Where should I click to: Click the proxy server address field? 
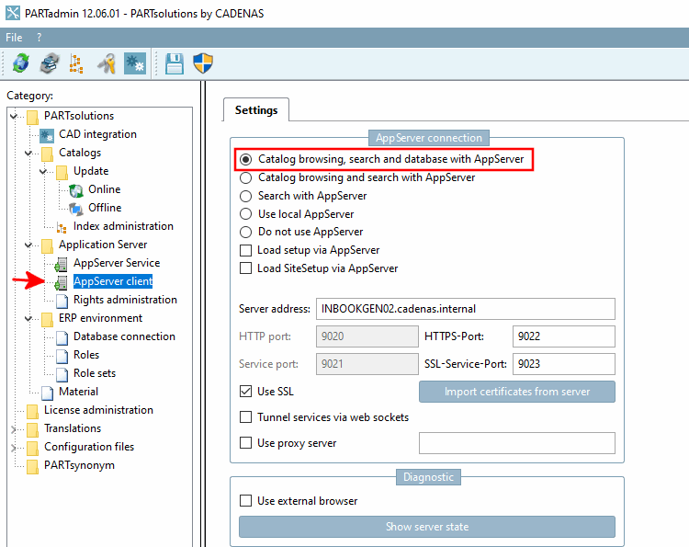click(x=516, y=443)
